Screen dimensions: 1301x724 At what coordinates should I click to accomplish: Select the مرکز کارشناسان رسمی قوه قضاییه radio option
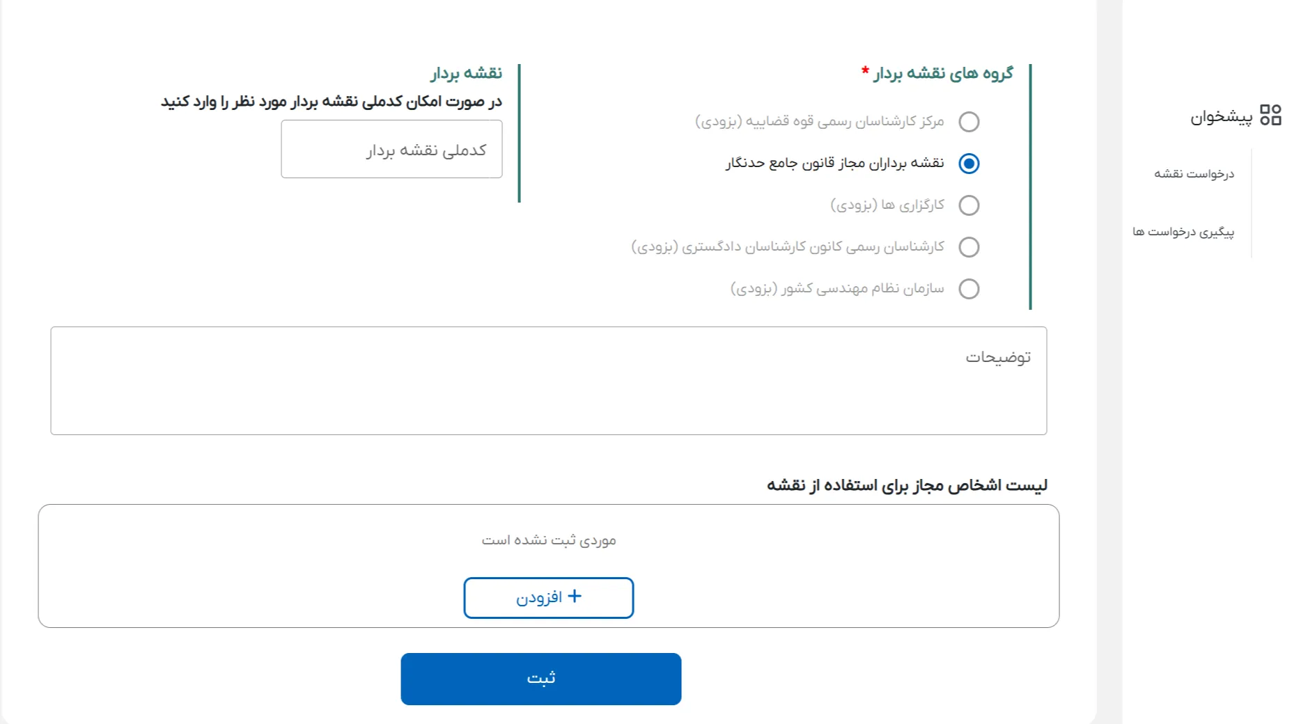(969, 122)
